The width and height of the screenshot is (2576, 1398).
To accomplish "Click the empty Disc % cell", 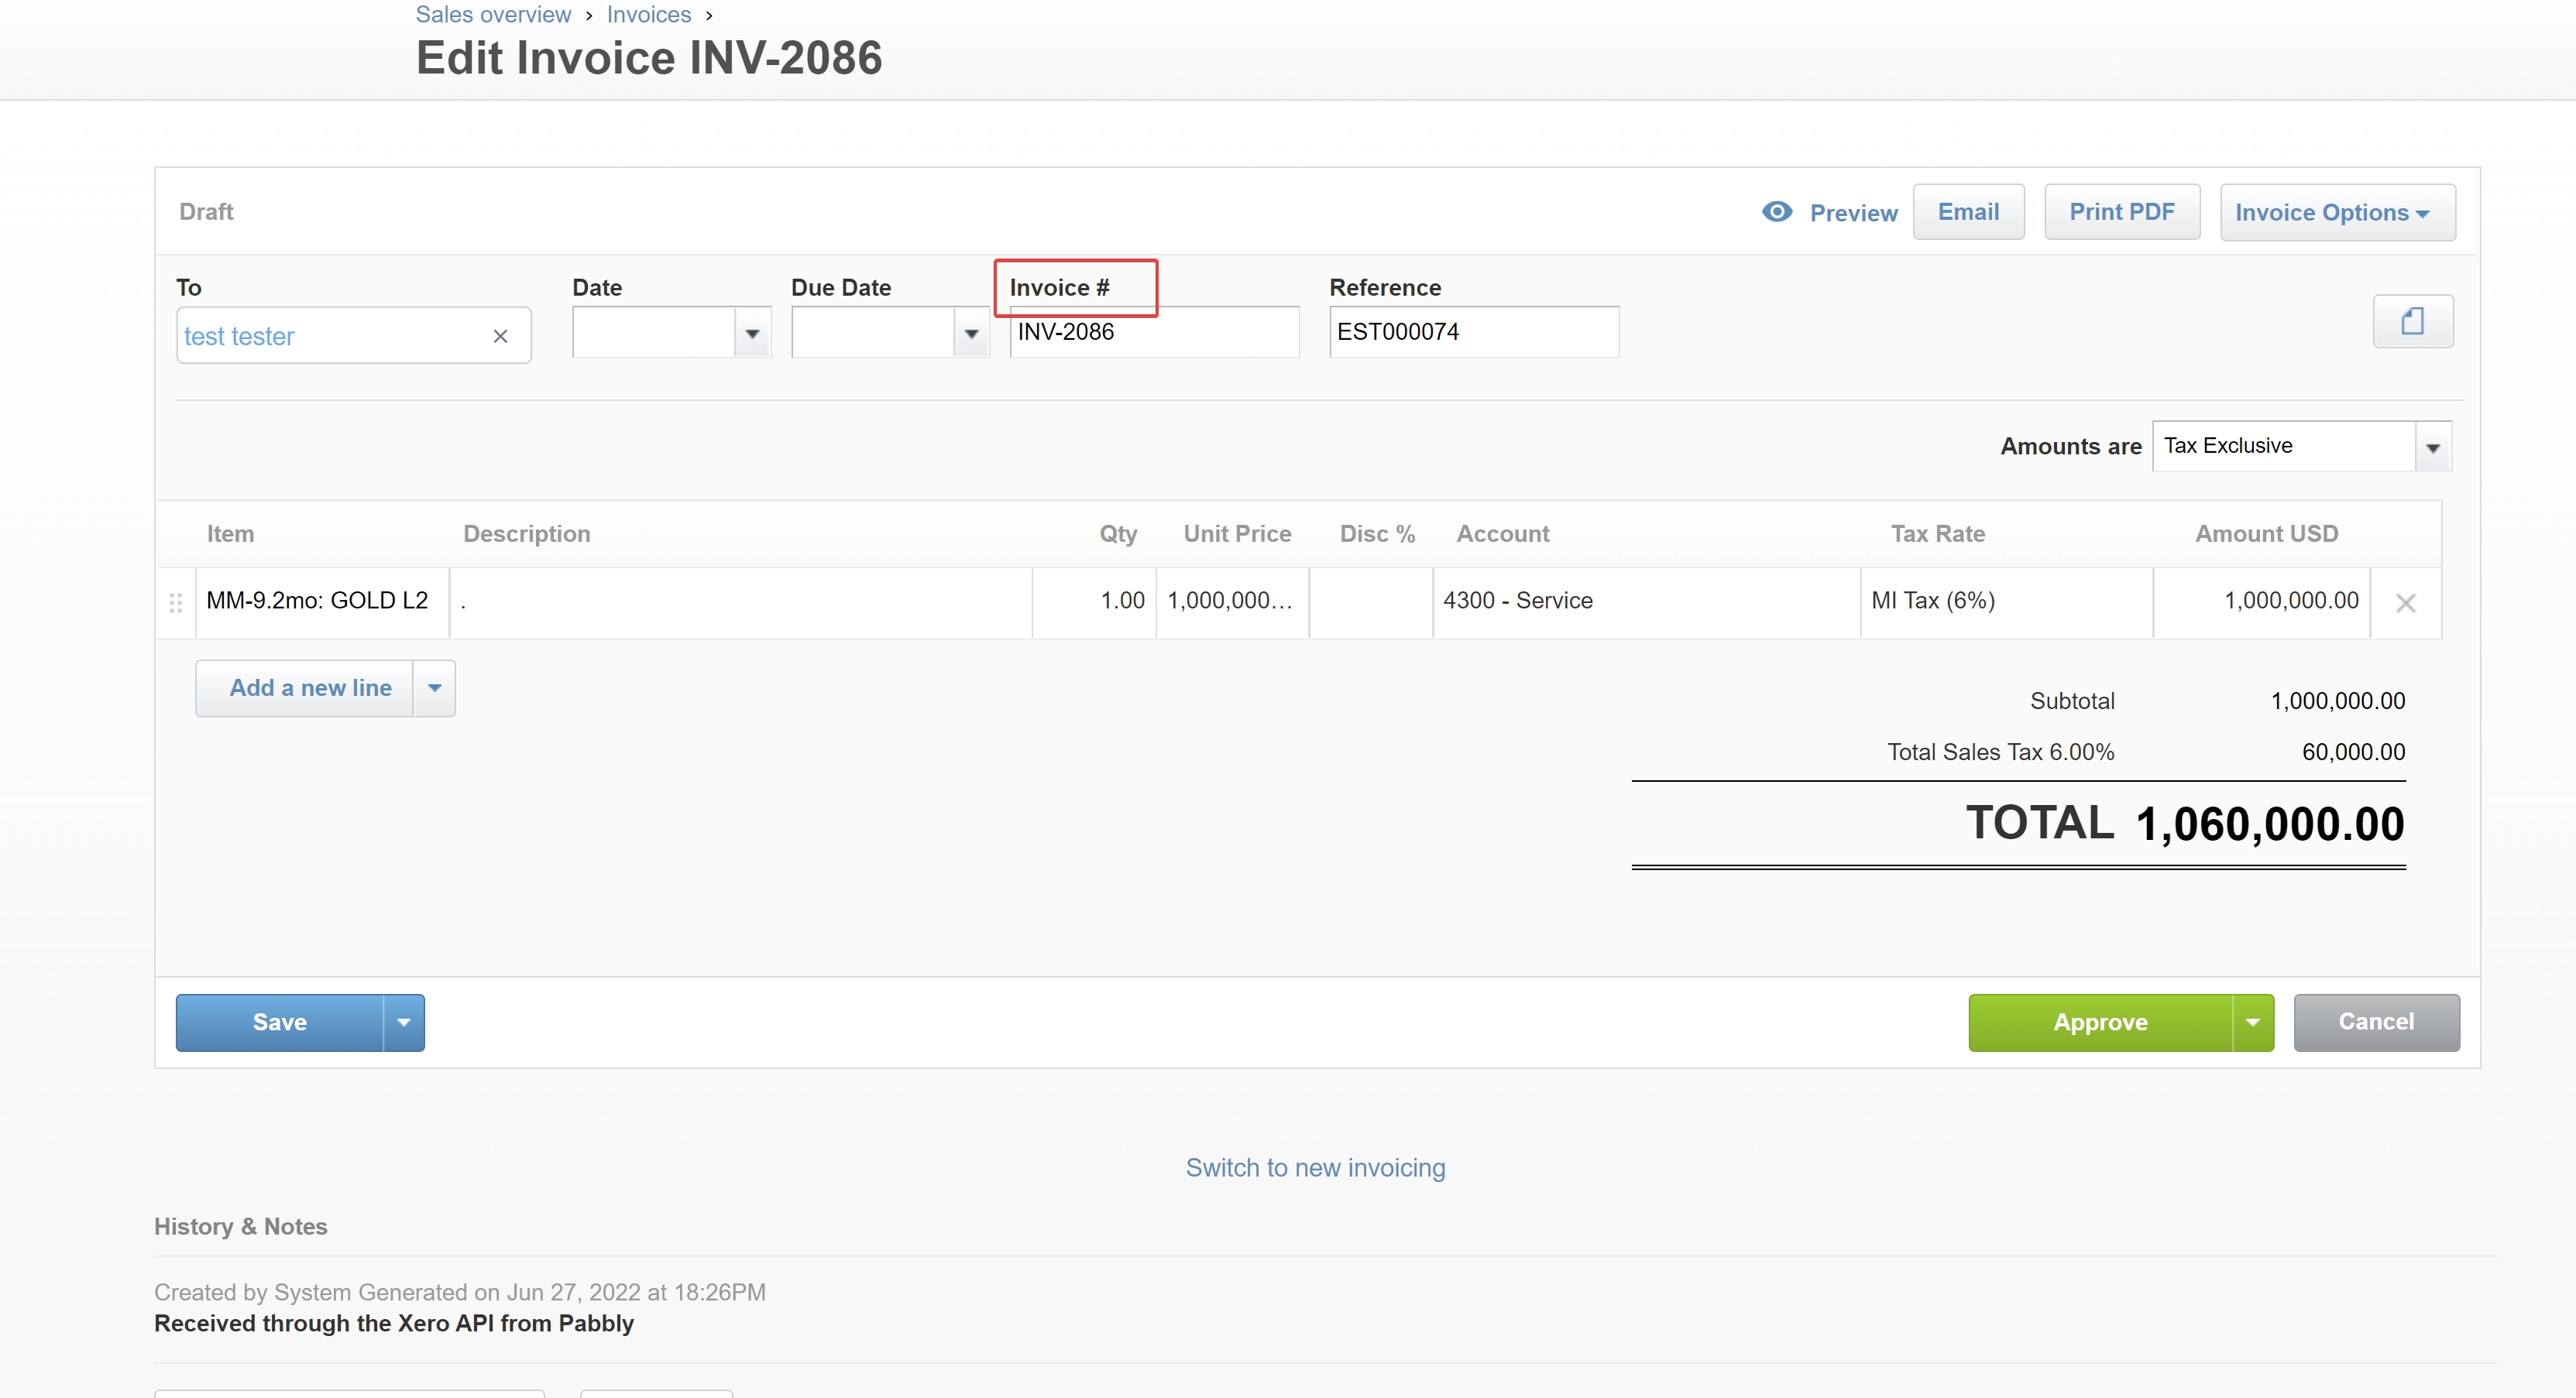I will tap(1371, 601).
